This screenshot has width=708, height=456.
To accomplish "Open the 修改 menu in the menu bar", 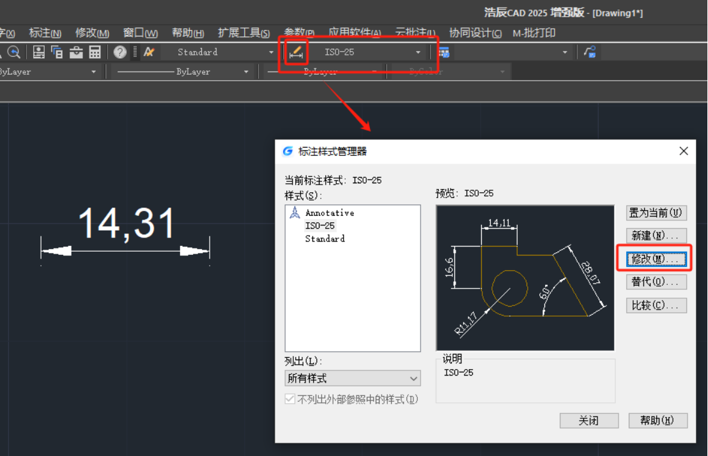I will 92,33.
